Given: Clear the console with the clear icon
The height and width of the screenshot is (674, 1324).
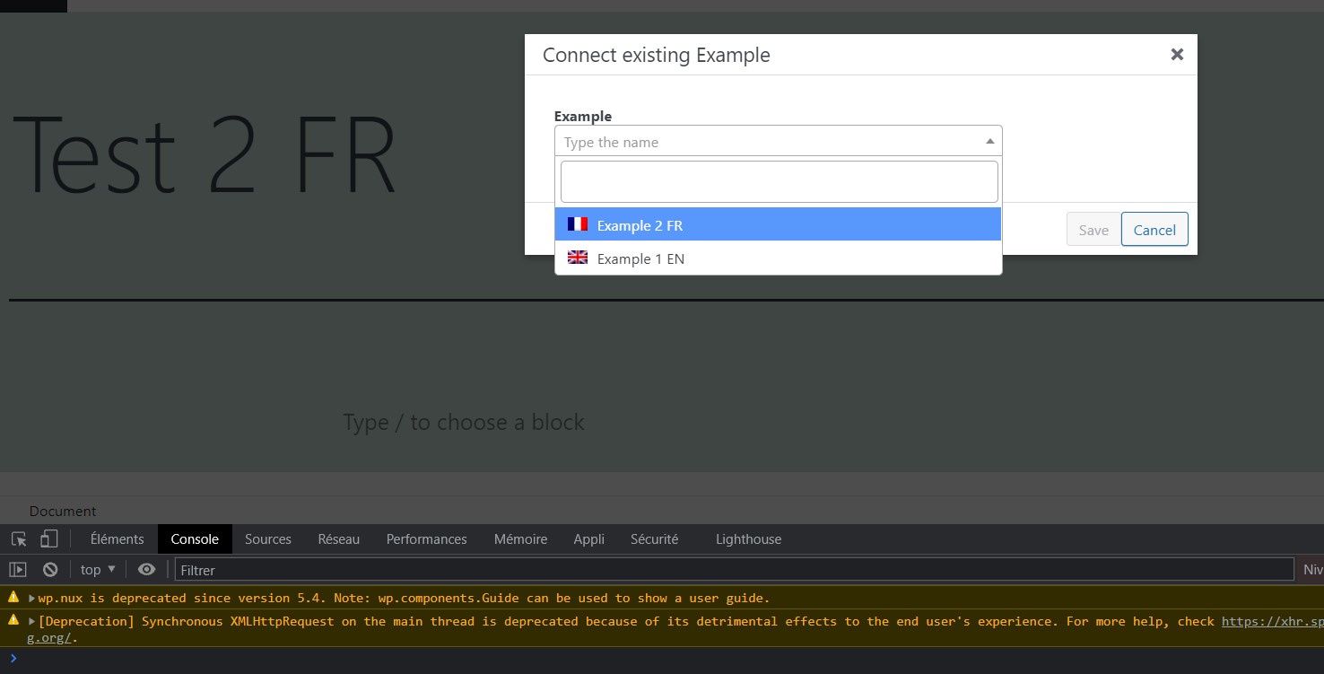Looking at the screenshot, I should (50, 569).
